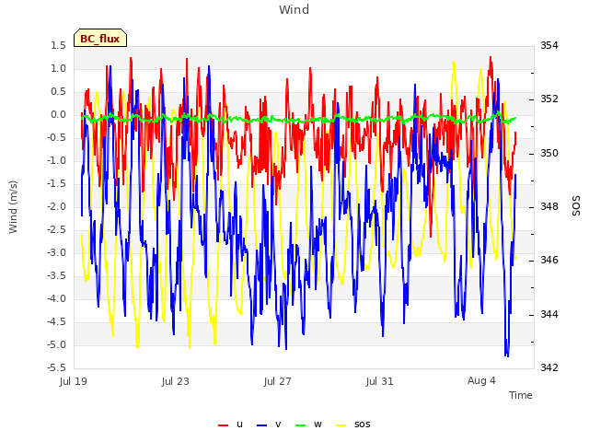Click the 'Time' x-axis label

pyautogui.click(x=521, y=395)
